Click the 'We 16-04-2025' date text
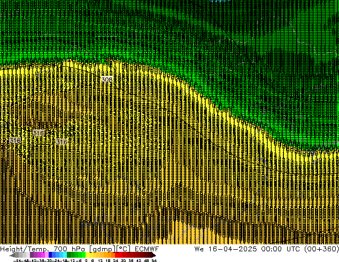 pos(226,249)
